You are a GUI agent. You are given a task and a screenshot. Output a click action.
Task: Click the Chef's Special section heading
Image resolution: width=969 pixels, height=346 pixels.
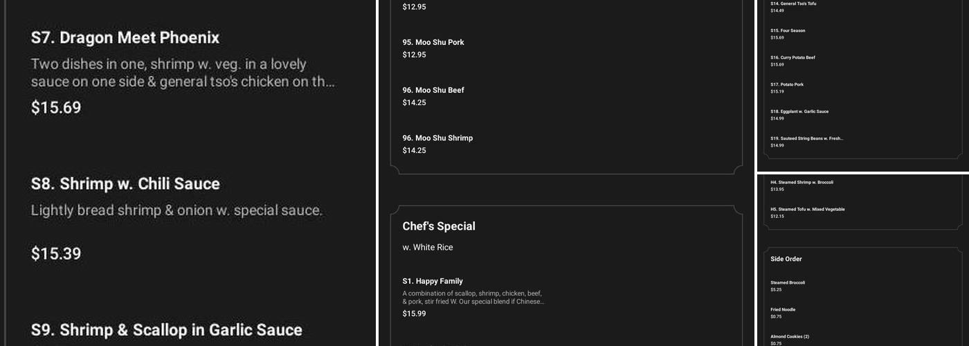[439, 226]
